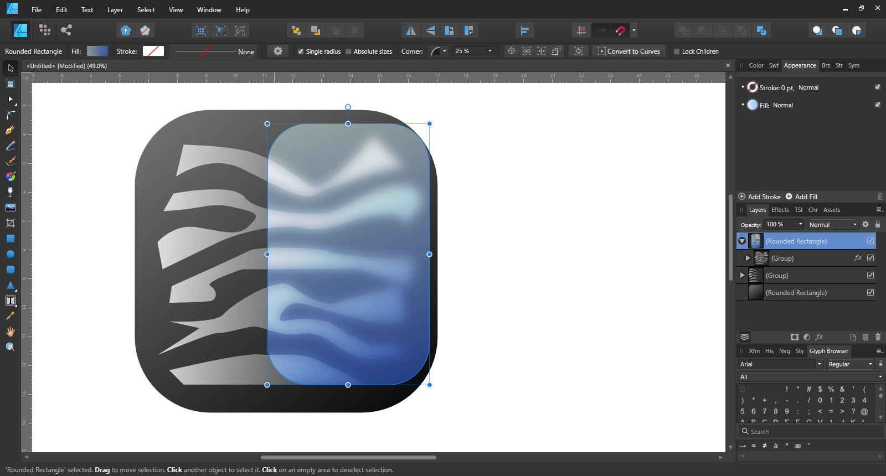Select the Node tool
Image resolution: width=886 pixels, height=476 pixels.
tap(10, 99)
